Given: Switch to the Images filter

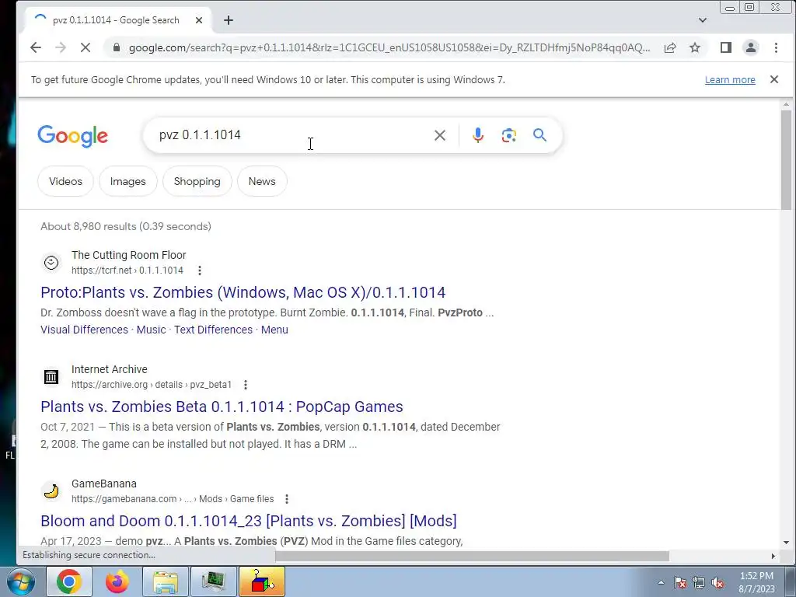Looking at the screenshot, I should 128,181.
